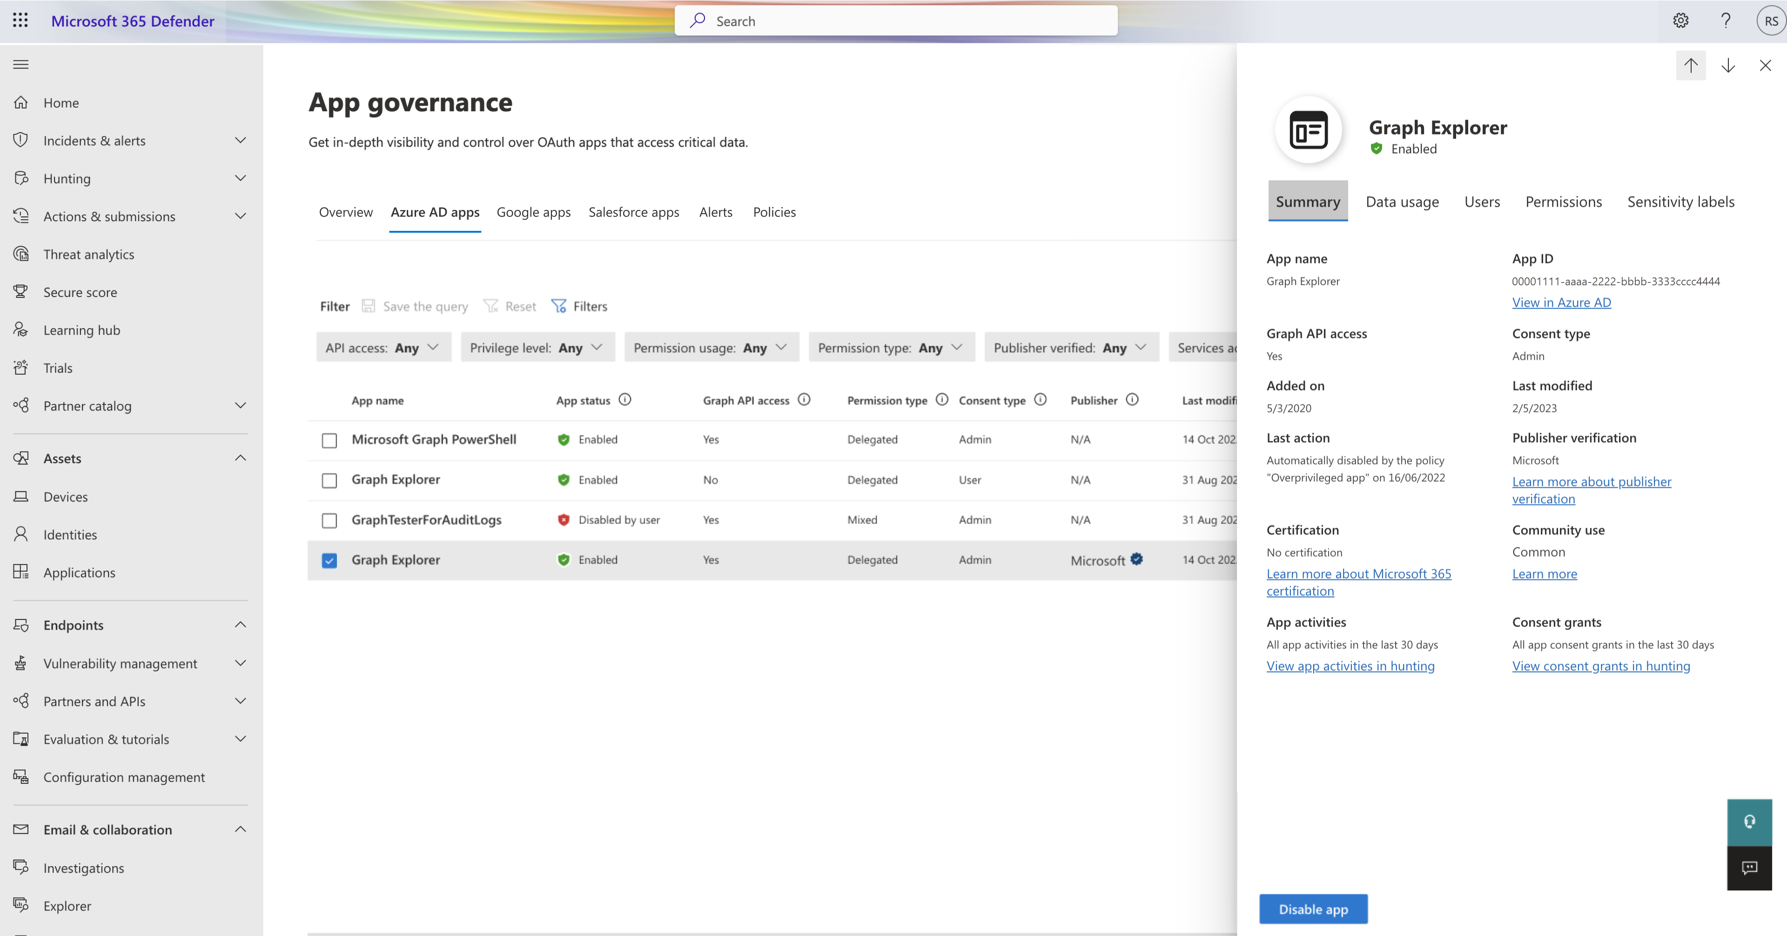
Task: Click the Incidents & alerts sidebar icon
Action: tap(21, 140)
